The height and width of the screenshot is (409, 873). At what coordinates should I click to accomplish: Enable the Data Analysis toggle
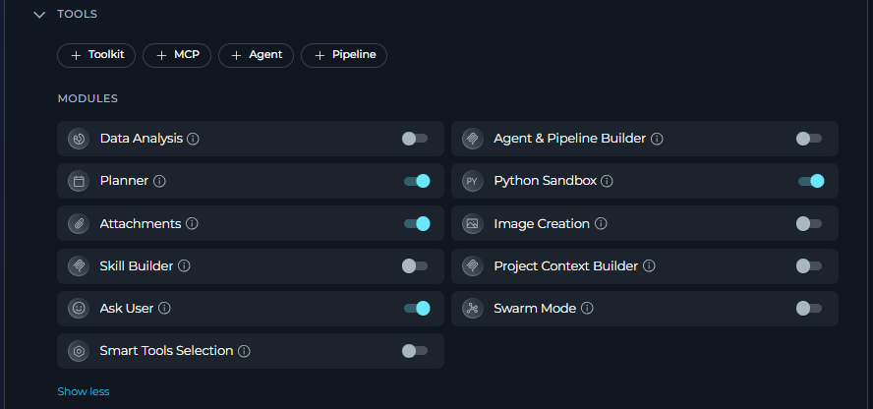[415, 139]
